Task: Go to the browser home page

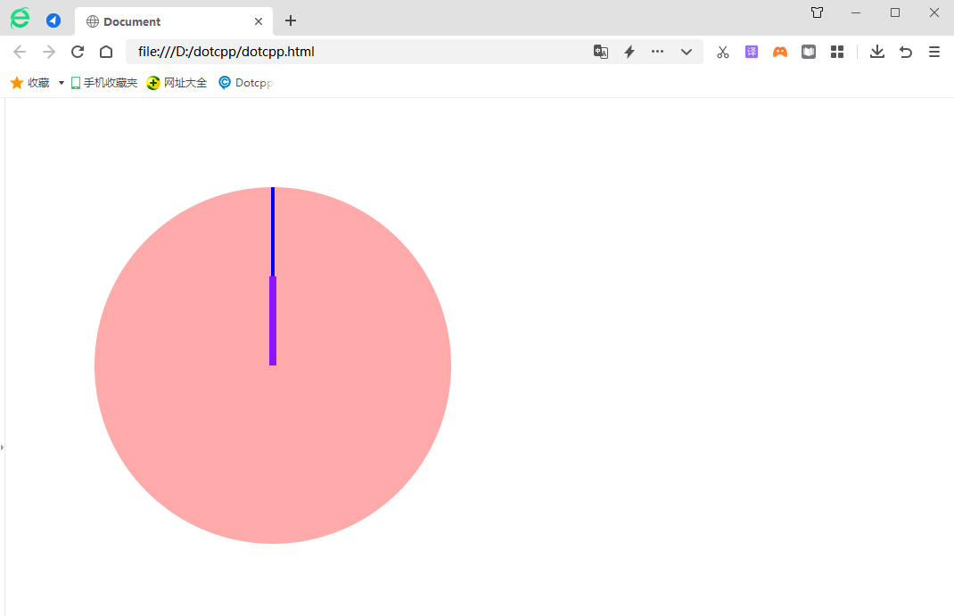Action: click(106, 52)
